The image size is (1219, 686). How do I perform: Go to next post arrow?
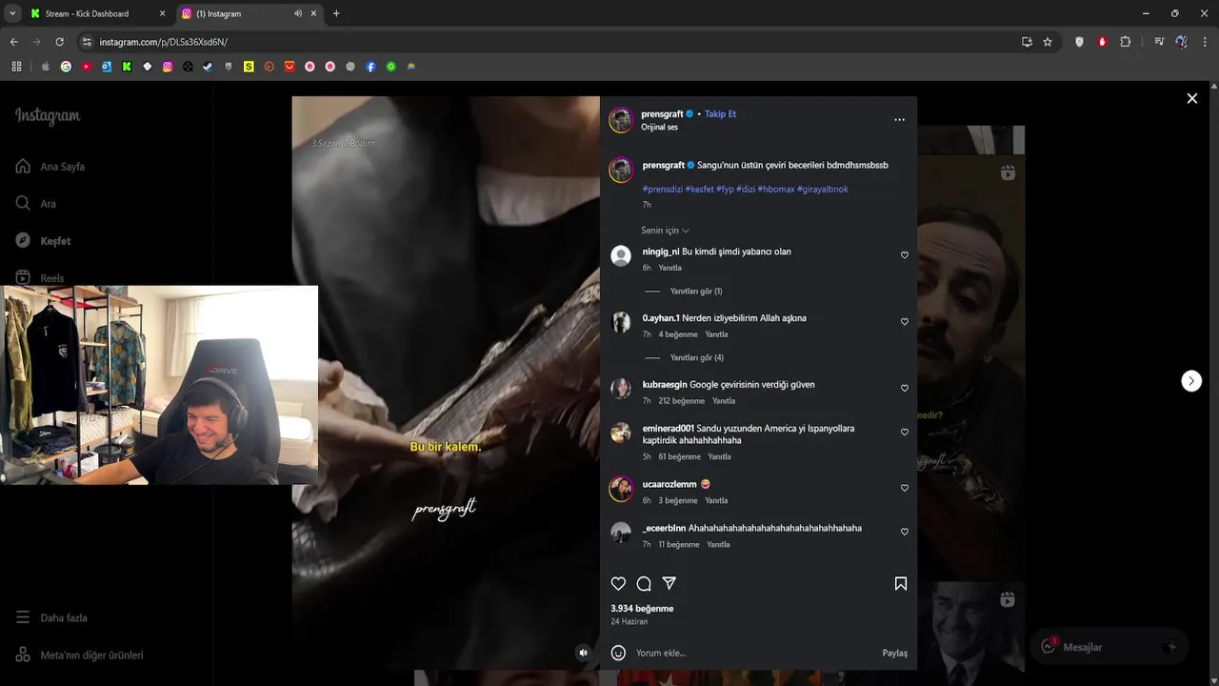click(x=1191, y=380)
